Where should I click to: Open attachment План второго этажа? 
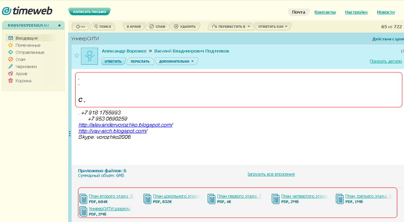coord(111,196)
